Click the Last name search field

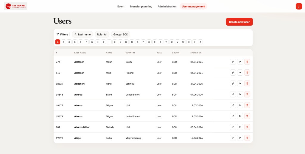pos(83,34)
